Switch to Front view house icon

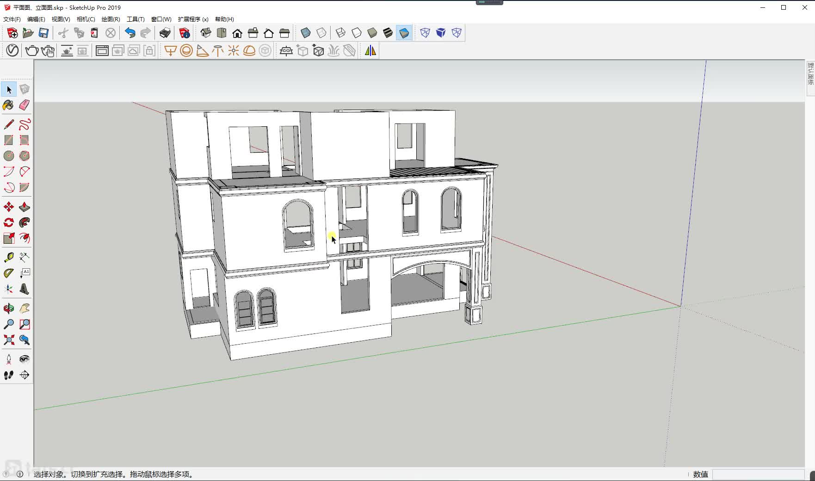point(237,33)
